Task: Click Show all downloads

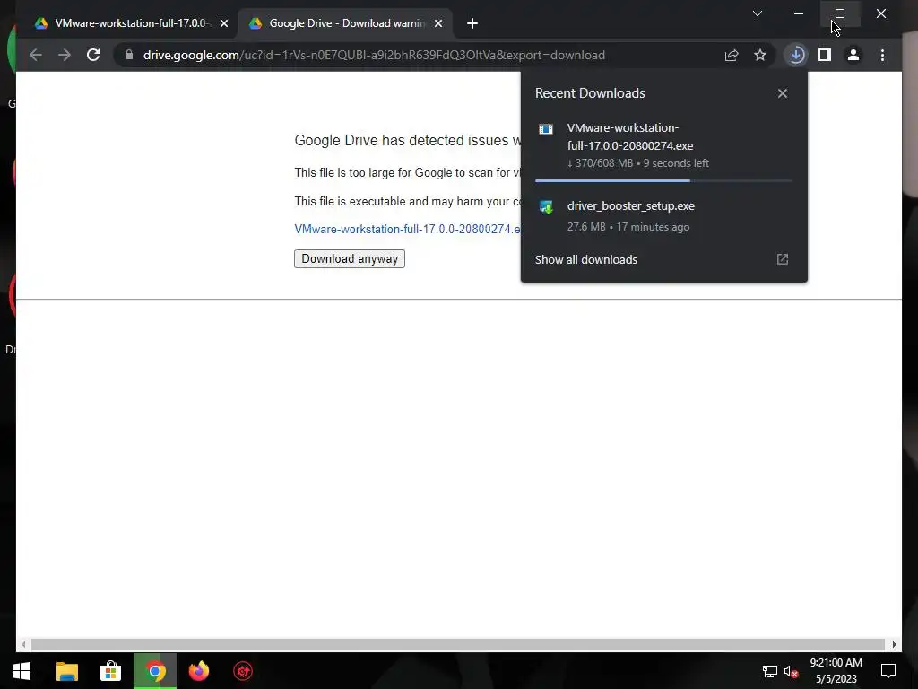Action: [x=586, y=259]
